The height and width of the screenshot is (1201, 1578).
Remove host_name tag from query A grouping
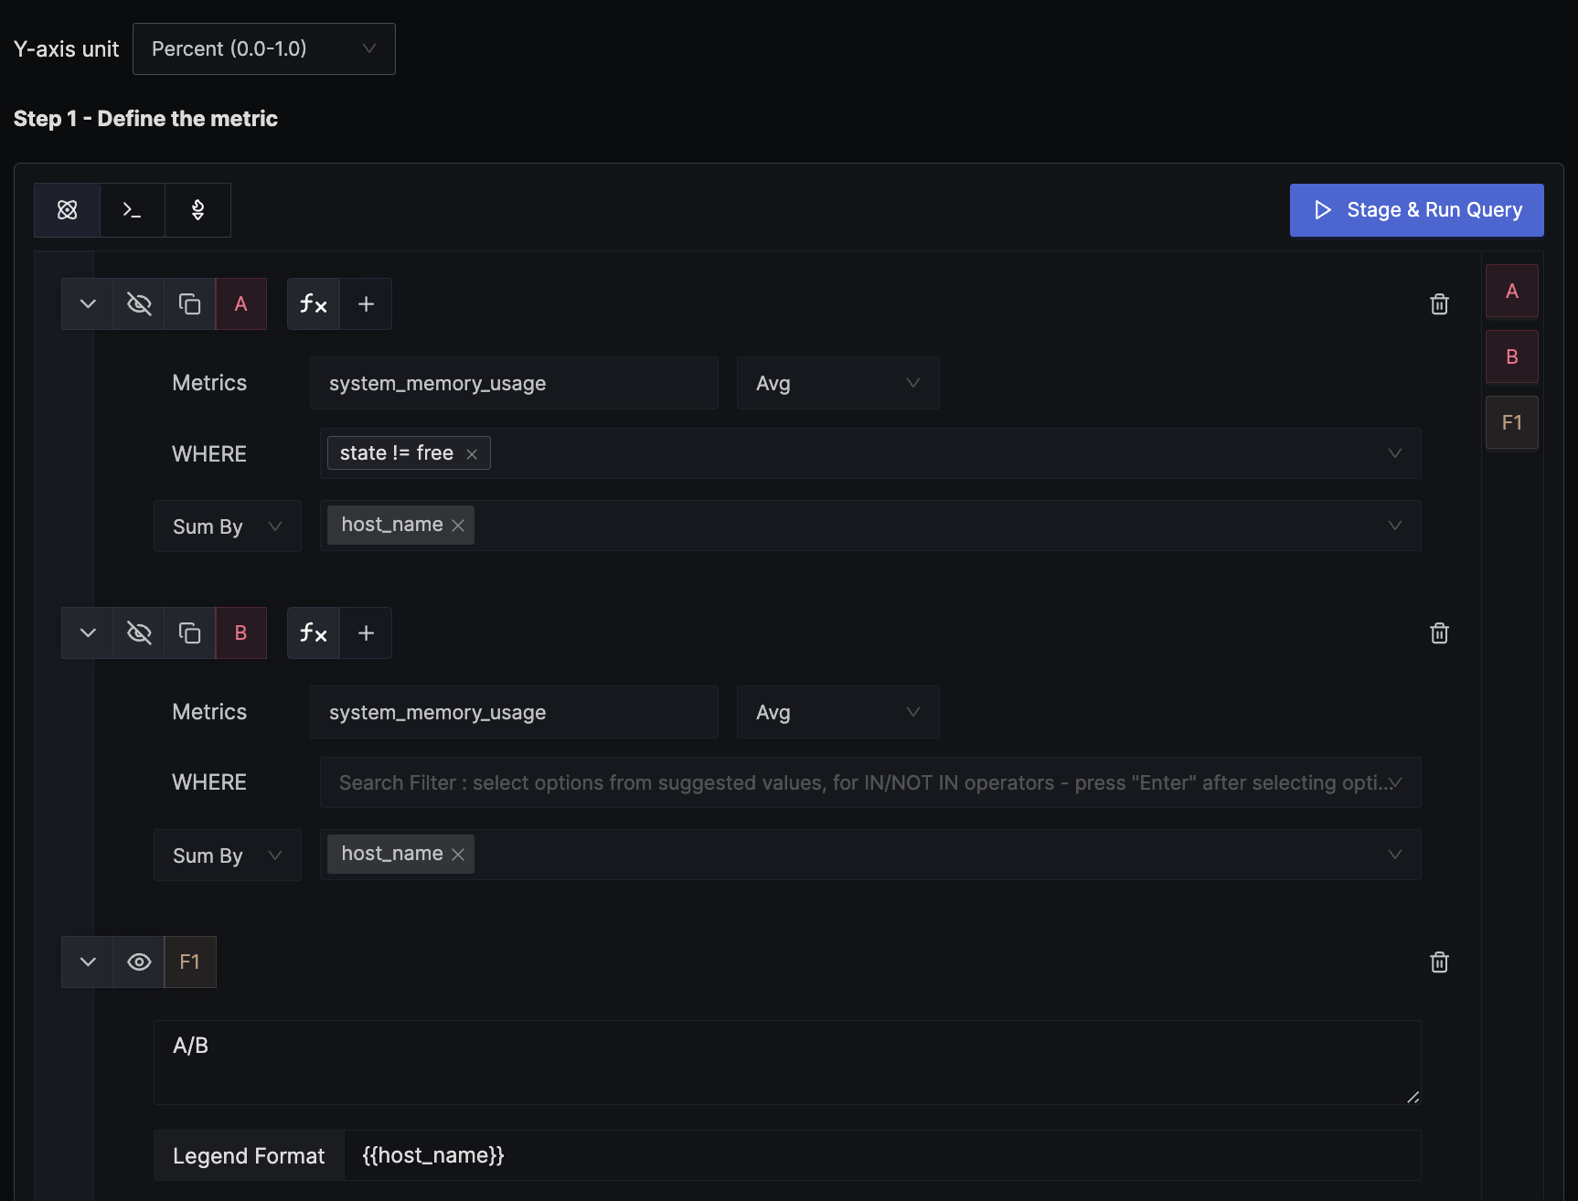(x=458, y=526)
